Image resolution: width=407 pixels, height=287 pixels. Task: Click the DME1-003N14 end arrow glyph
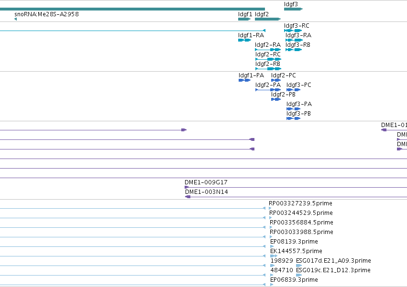click(x=187, y=197)
